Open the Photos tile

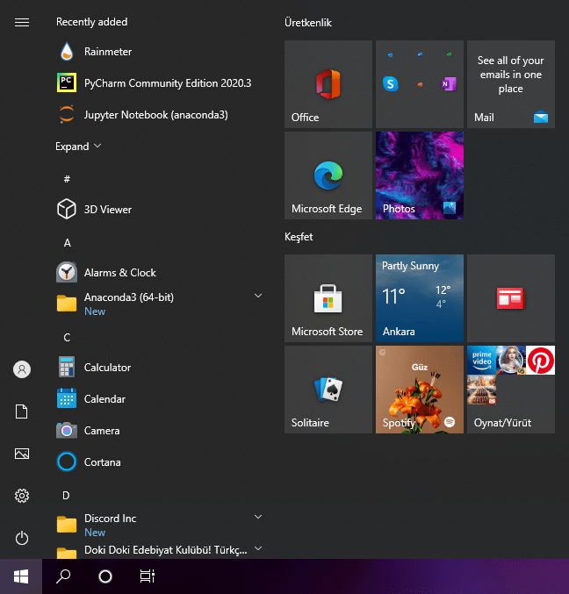click(420, 175)
